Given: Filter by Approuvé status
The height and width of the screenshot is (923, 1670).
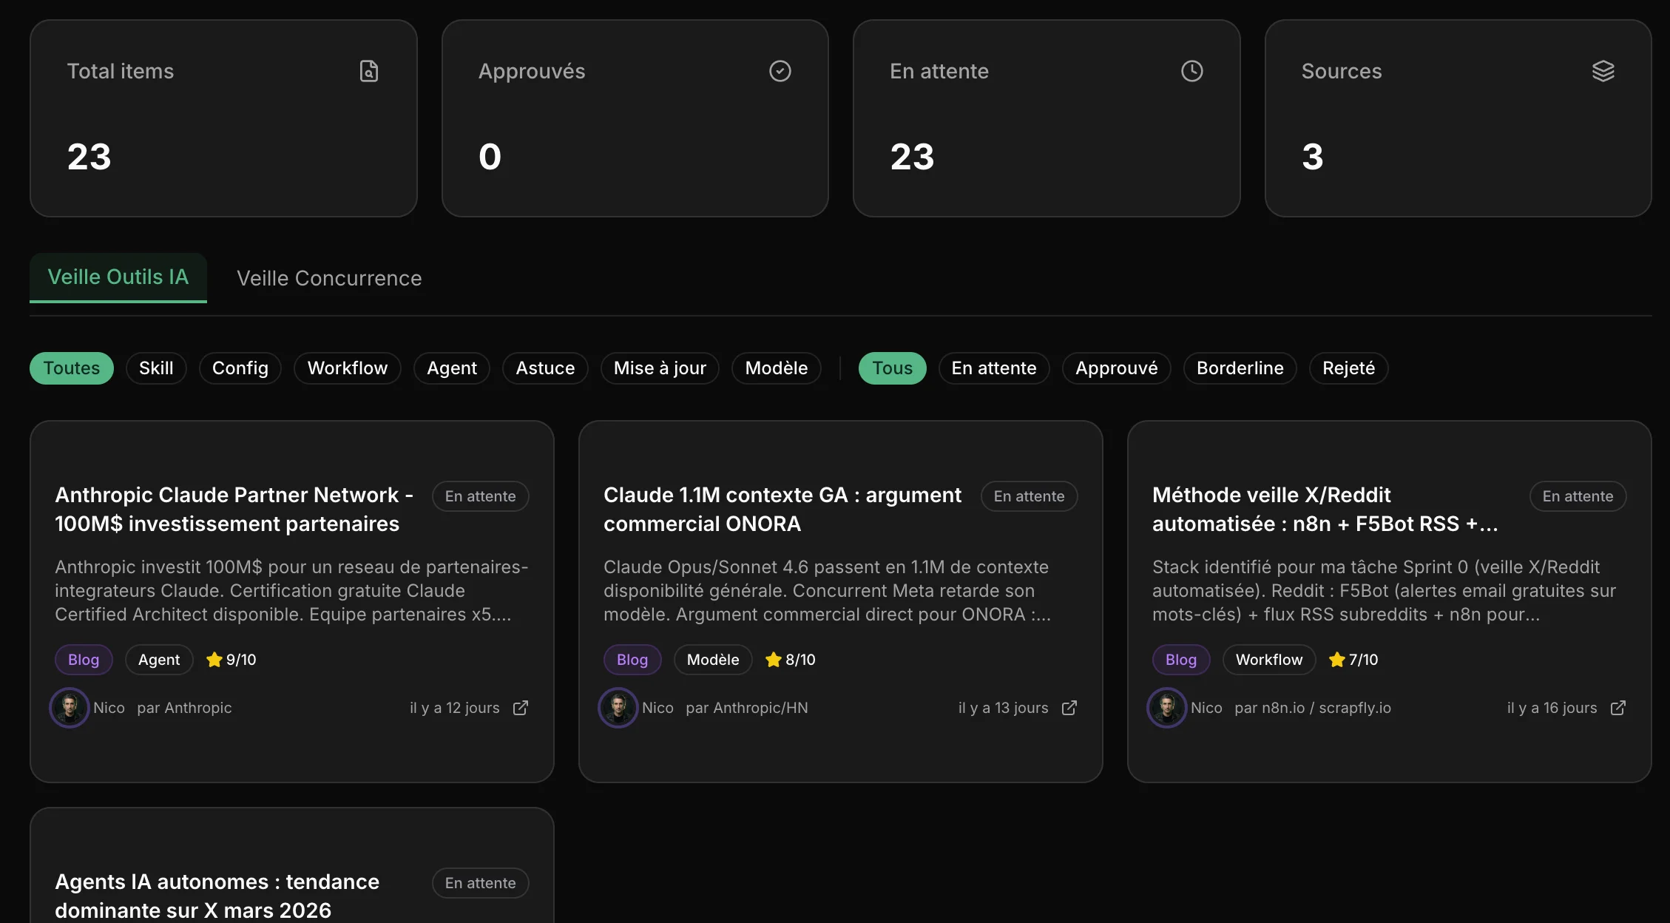Looking at the screenshot, I should pos(1116,368).
